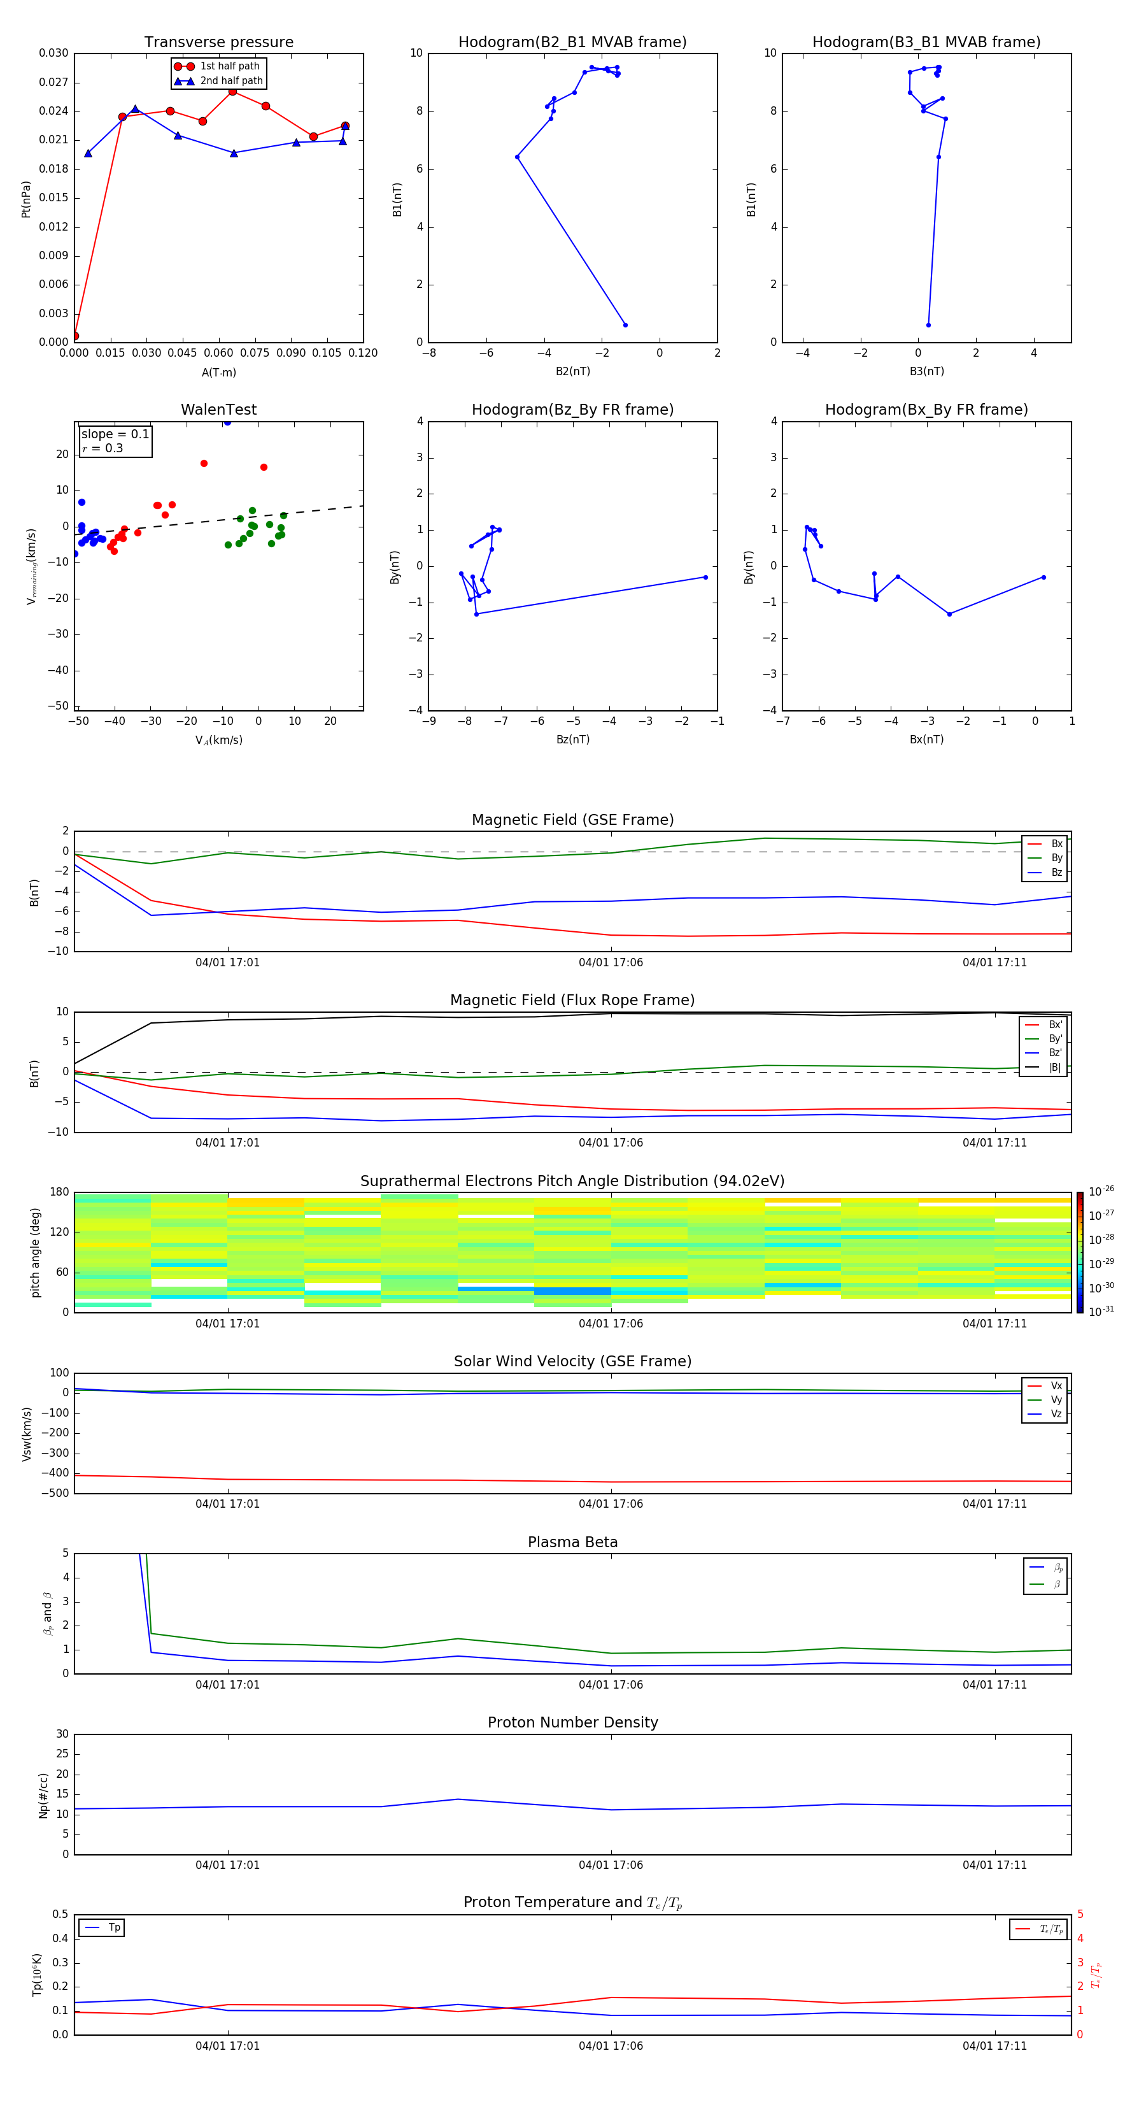Screen dimensions: 1146x2102
Task: Select the "2nd half path" legend entry
Action: click(218, 81)
